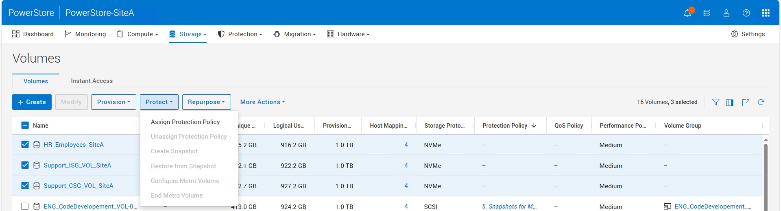Collapse the Protect dropdown button
This screenshot has height=211, width=781.
click(159, 102)
